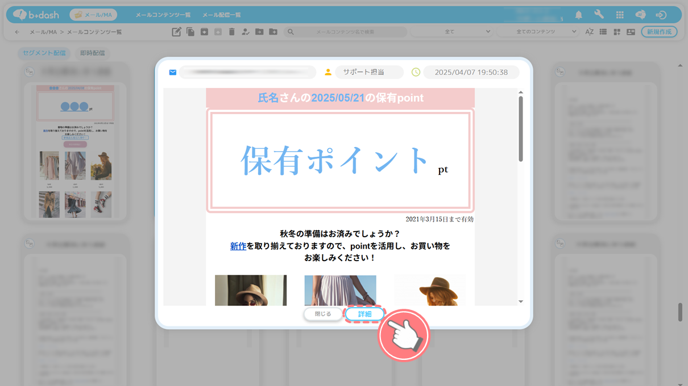Image resolution: width=688 pixels, height=386 pixels.
Task: Click メール/MA in the breadcrumb
Action: pyautogui.click(x=43, y=32)
